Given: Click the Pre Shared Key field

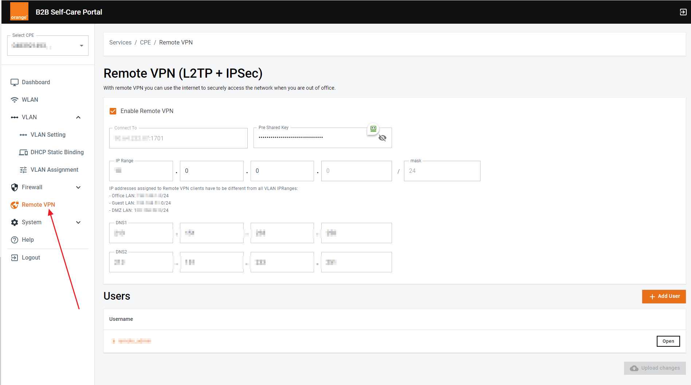Looking at the screenshot, I should tap(323, 138).
